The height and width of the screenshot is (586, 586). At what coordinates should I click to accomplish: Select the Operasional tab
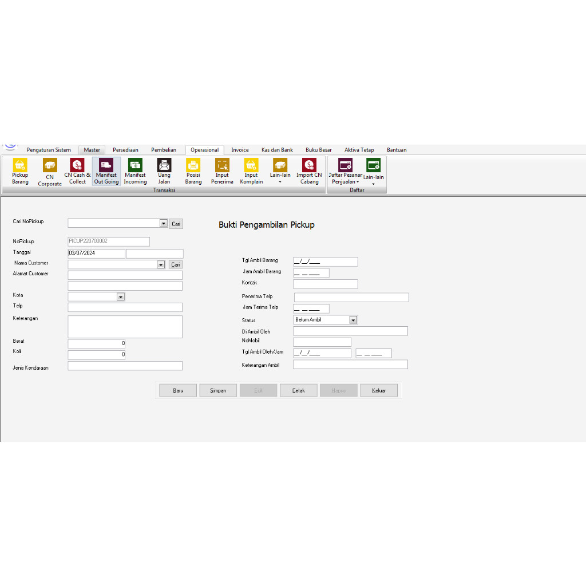tap(204, 150)
